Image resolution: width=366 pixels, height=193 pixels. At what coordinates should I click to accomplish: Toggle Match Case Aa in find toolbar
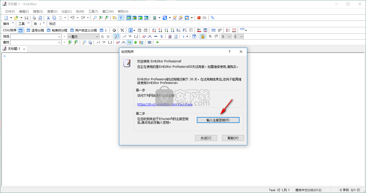118,42
